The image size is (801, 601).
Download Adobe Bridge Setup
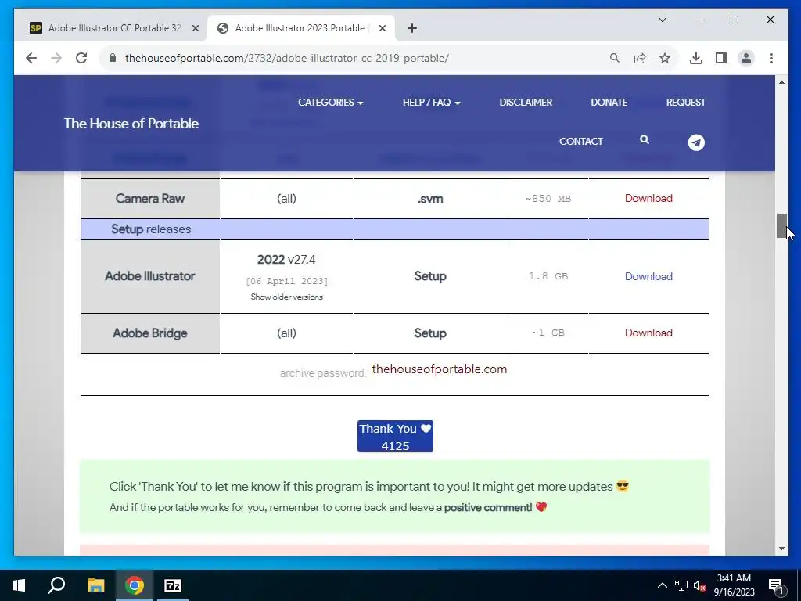pyautogui.click(x=648, y=333)
